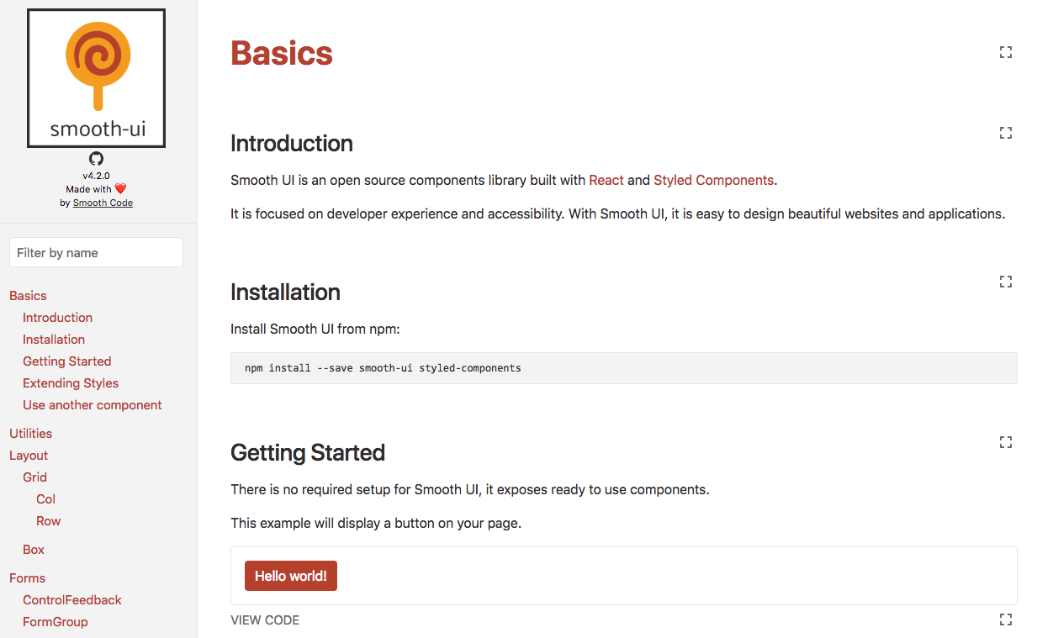Click the npm install code block
1037x638 pixels.
(624, 368)
